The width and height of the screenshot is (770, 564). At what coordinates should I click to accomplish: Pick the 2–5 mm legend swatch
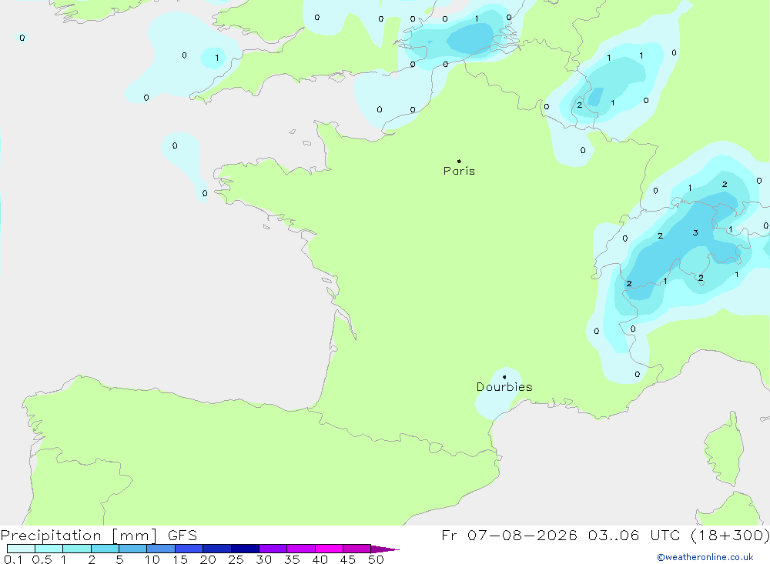point(105,549)
